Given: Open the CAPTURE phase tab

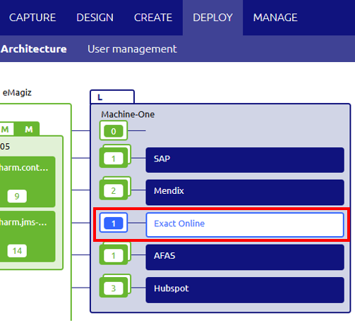Looking at the screenshot, I should pos(32,18).
